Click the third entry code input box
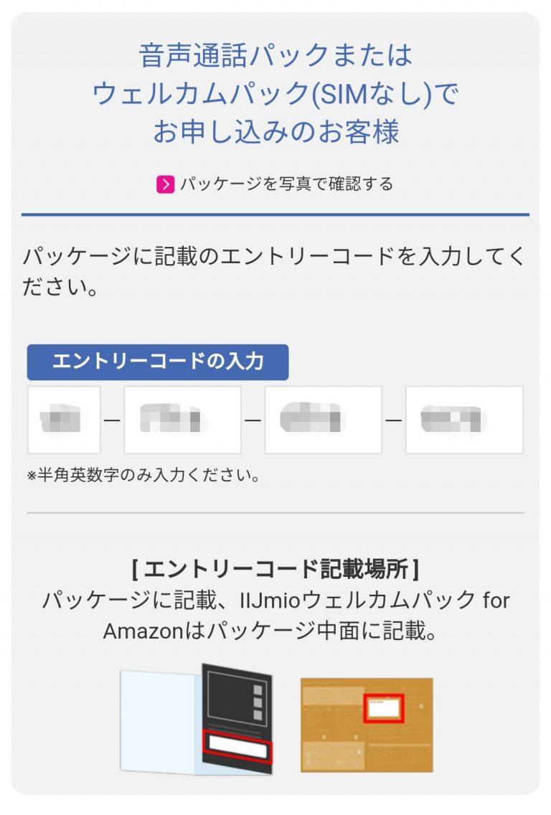Viewport: 551px width, 815px height. [323, 420]
